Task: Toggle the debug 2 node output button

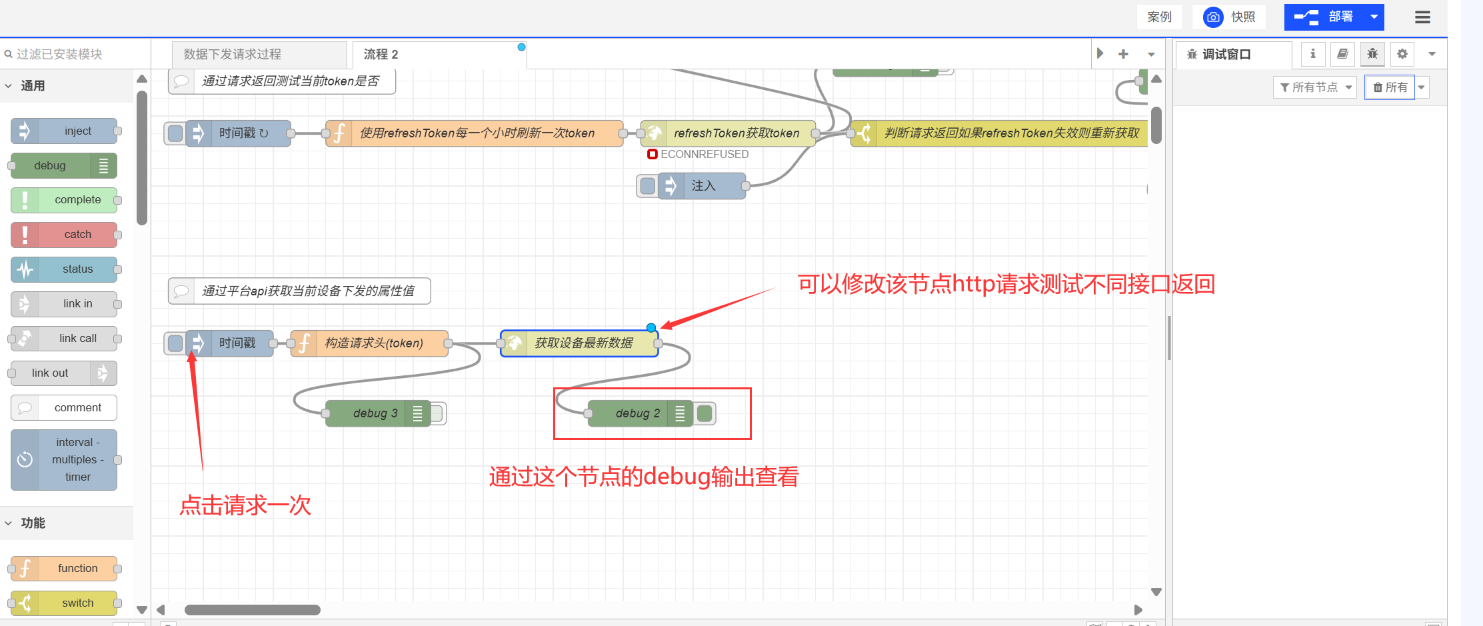Action: click(705, 414)
